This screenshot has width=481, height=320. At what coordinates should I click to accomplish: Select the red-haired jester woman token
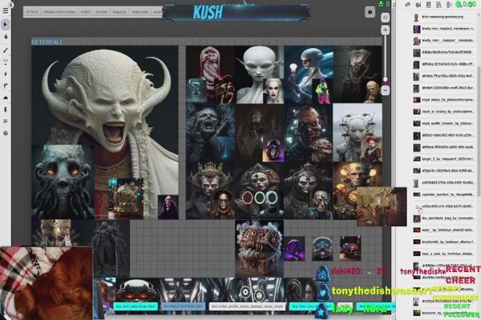(371, 149)
